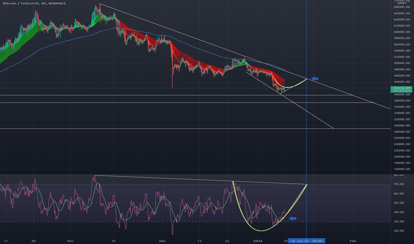
Task: Click the 20 date label on time axis
Action: click(33, 241)
